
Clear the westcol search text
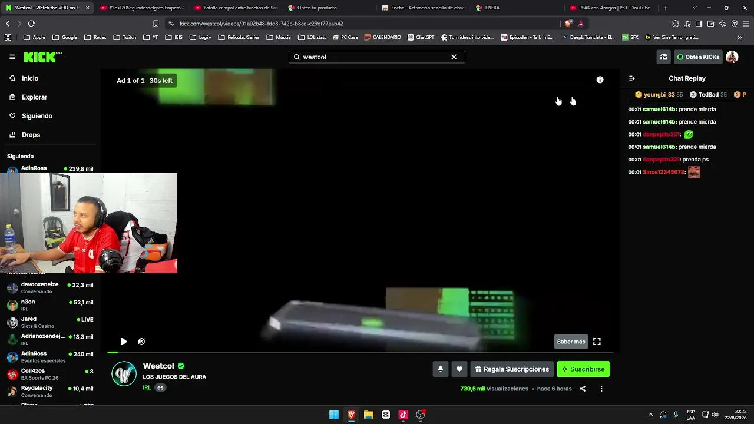pos(454,57)
